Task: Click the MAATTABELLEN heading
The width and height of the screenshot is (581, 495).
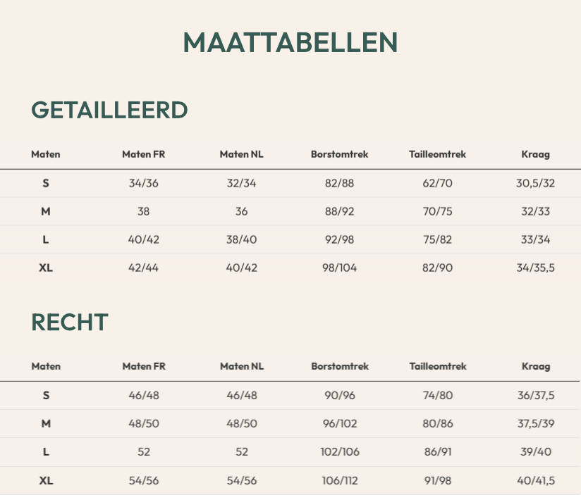Action: (x=290, y=42)
